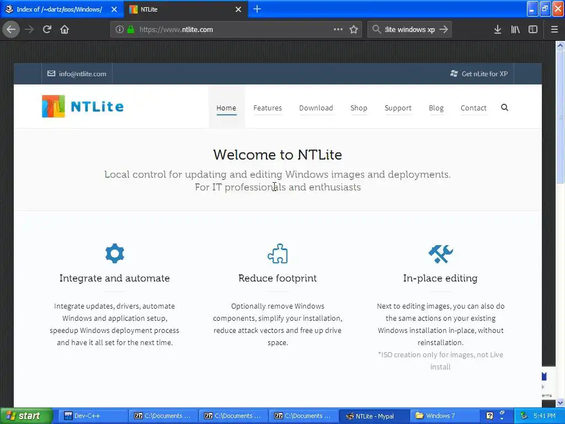This screenshot has height=424, width=565.
Task: Open NTLite - Mypal taskbar button
Action: pos(374,416)
